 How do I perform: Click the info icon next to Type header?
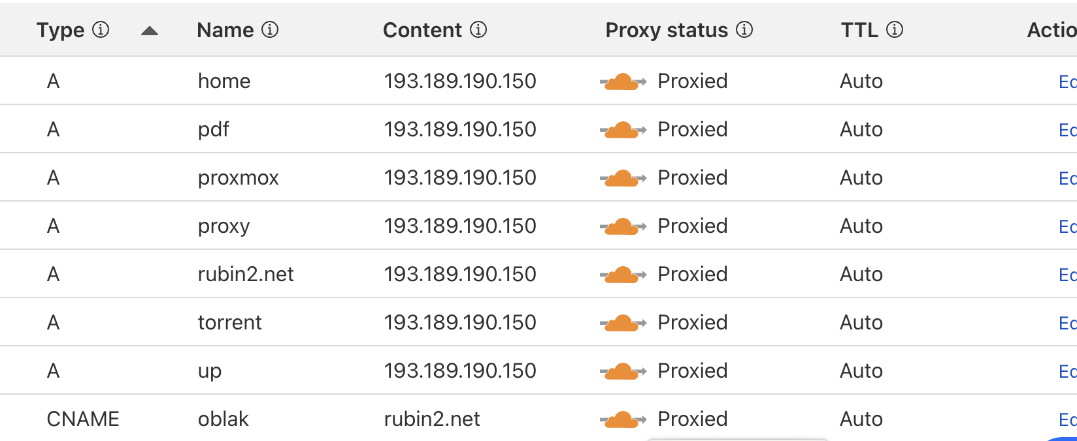click(101, 29)
